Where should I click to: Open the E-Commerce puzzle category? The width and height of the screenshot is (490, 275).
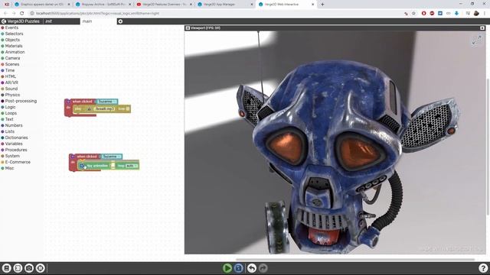click(x=18, y=162)
